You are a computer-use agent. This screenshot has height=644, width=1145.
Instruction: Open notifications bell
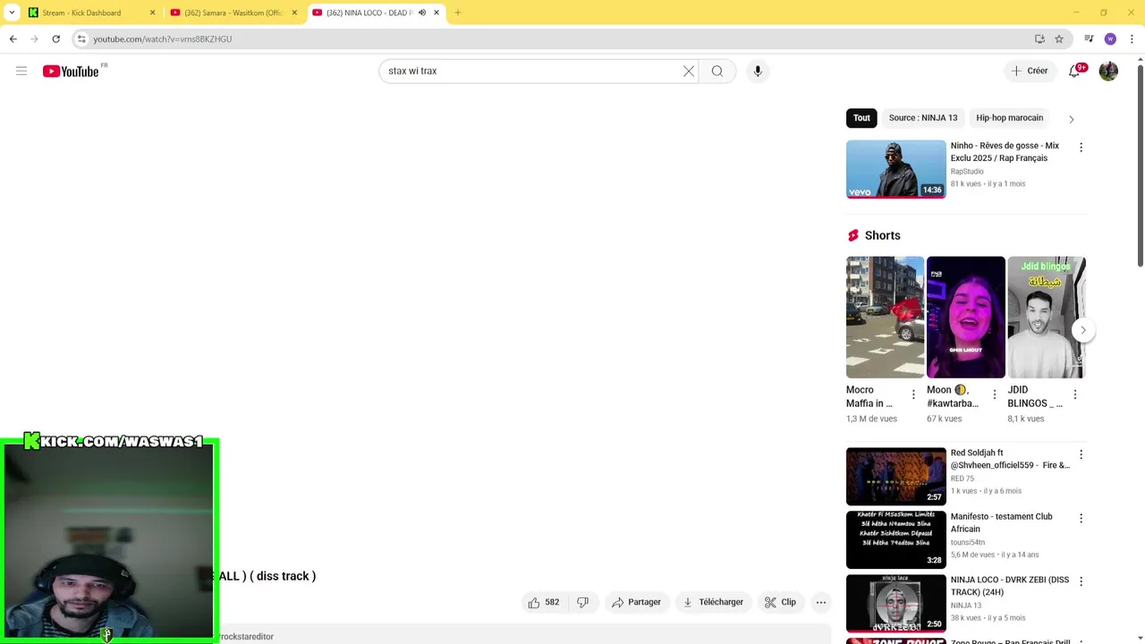click(x=1074, y=71)
